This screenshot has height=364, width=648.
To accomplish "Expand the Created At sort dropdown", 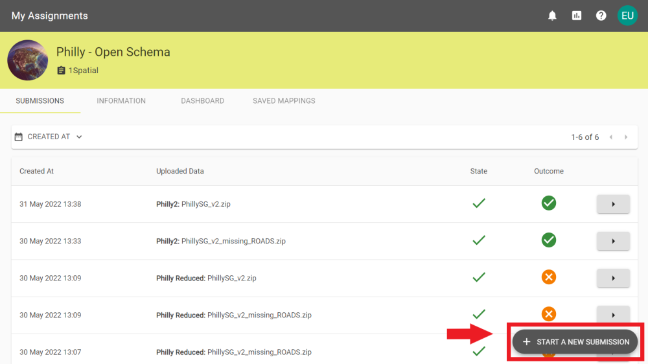I will pos(79,137).
